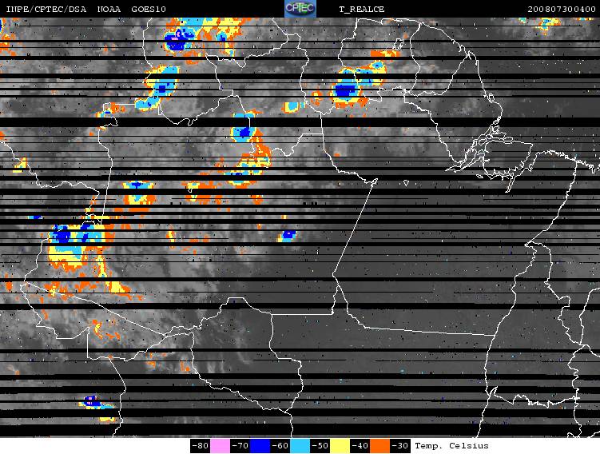
Task: Click the INPE/CPTEC/DSA header text
Action: pyautogui.click(x=46, y=9)
